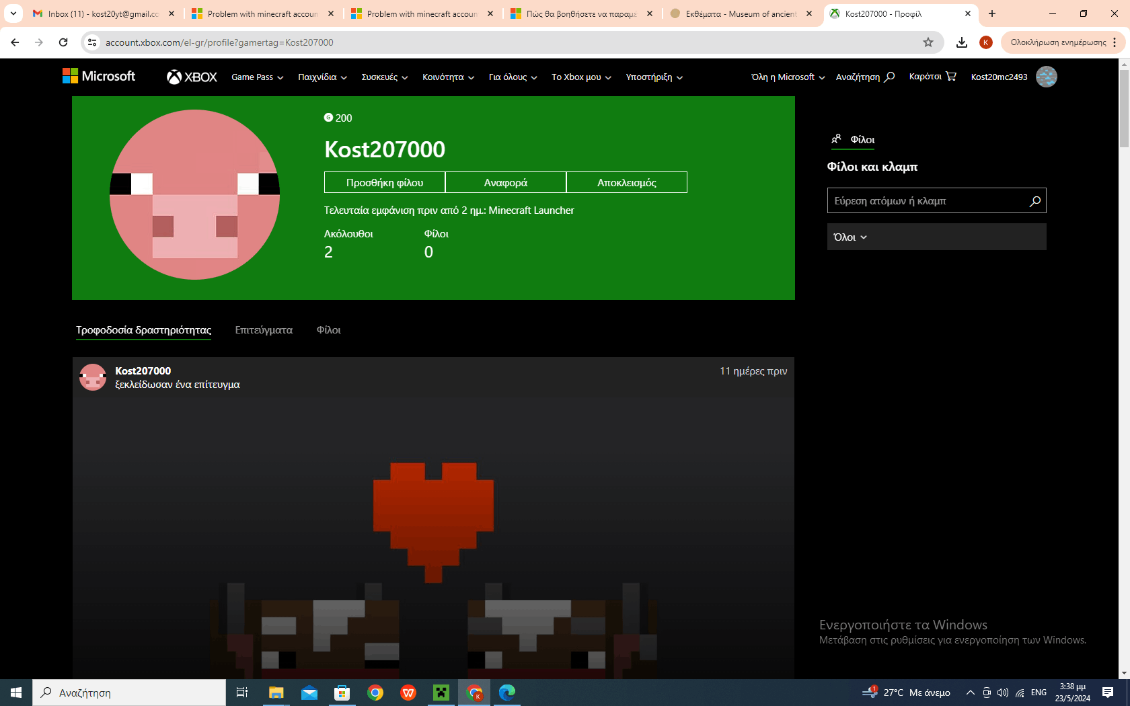Open the notification center icon
1130x706 pixels.
pyautogui.click(x=1108, y=693)
